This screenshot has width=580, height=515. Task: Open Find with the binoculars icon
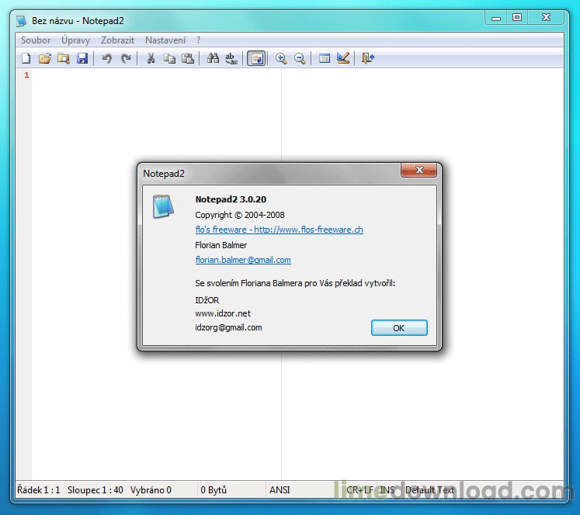pos(213,58)
